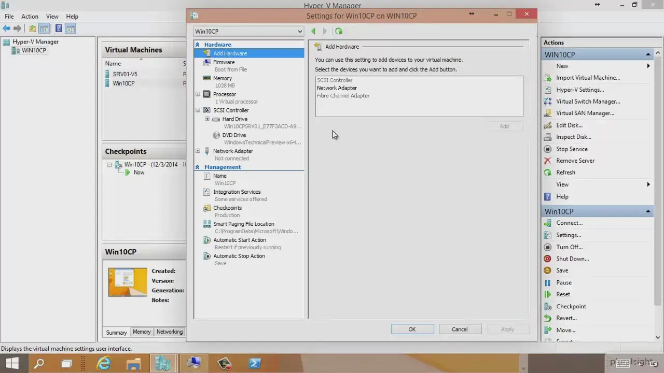This screenshot has width=664, height=373.
Task: Click the Inspect Disk icon
Action: point(547,137)
